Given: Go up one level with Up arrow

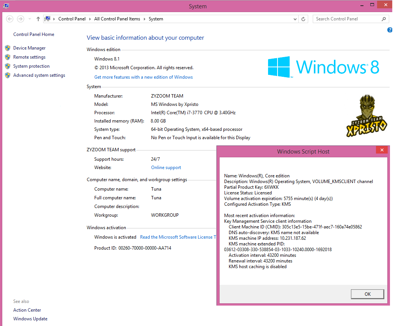Looking at the screenshot, I should pos(38,19).
